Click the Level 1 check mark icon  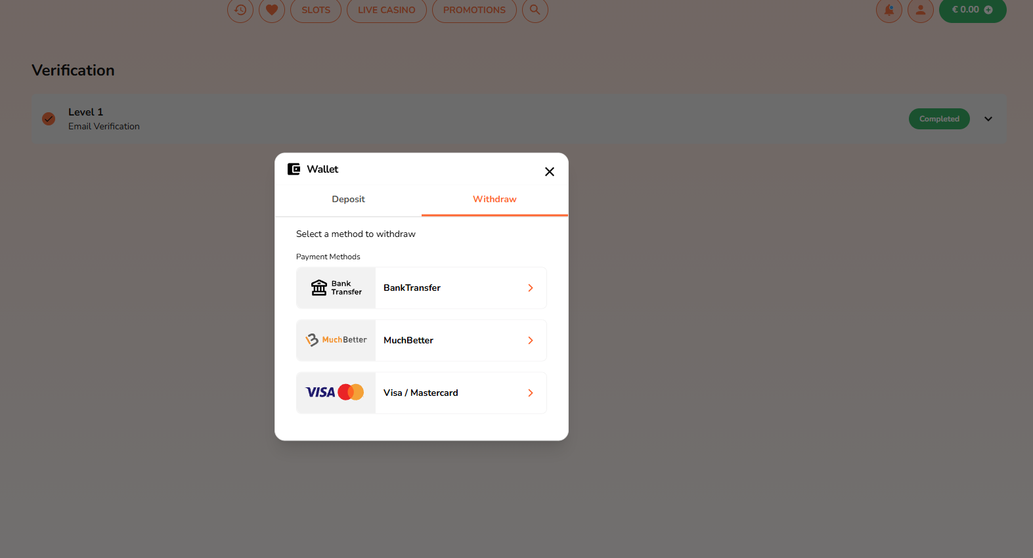(49, 119)
